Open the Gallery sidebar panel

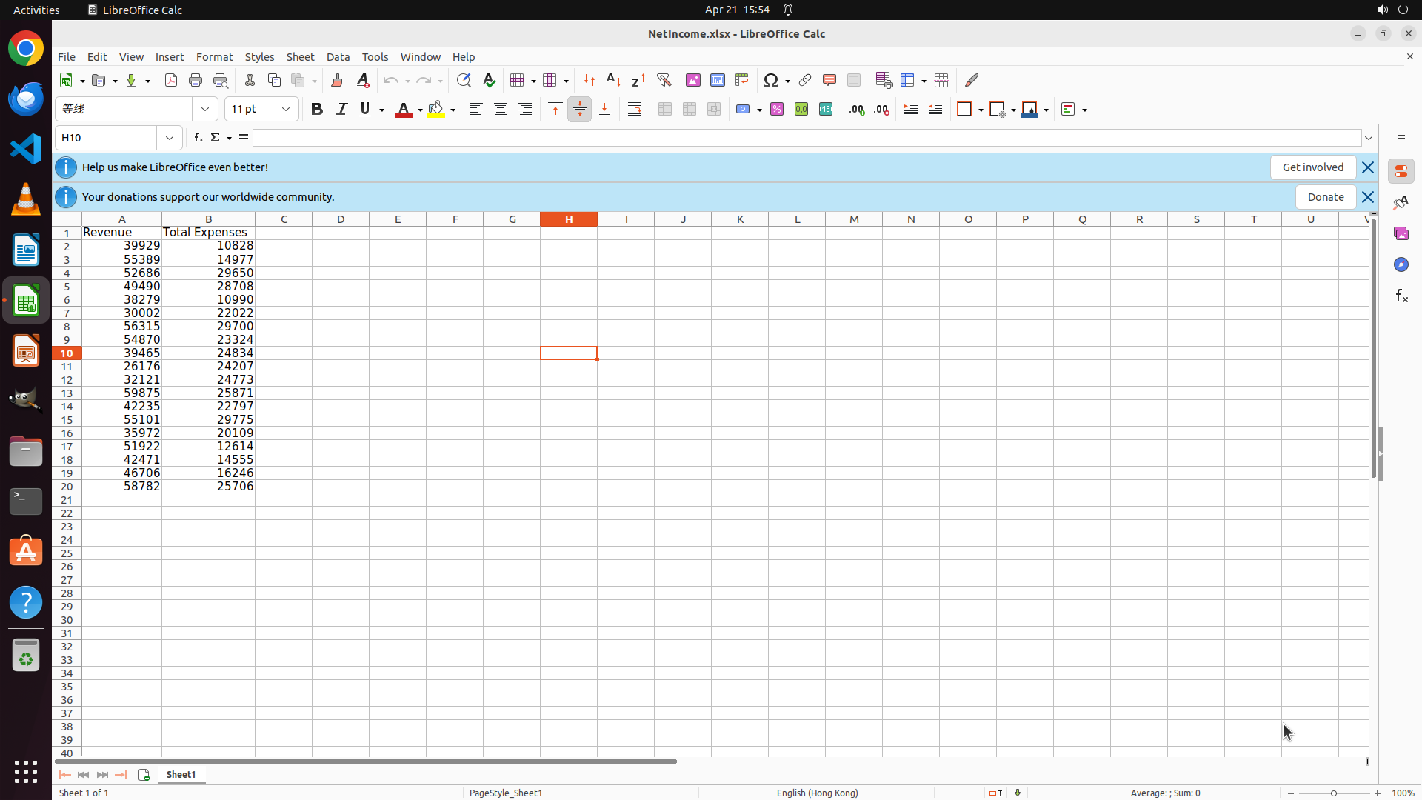click(1401, 233)
